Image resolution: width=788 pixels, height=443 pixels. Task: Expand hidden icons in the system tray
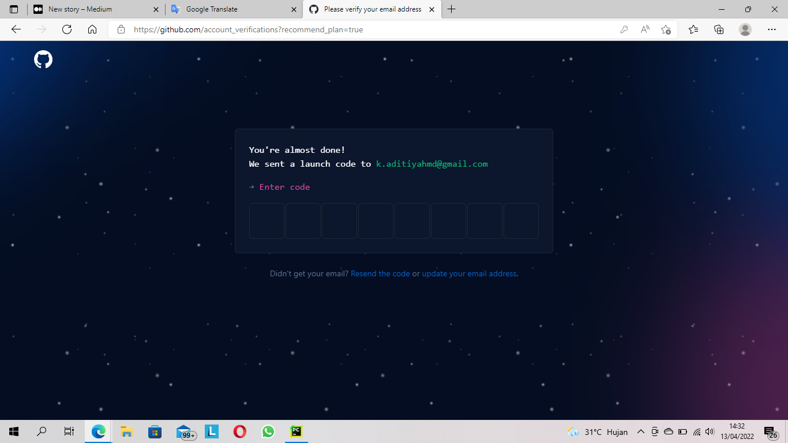(x=641, y=431)
